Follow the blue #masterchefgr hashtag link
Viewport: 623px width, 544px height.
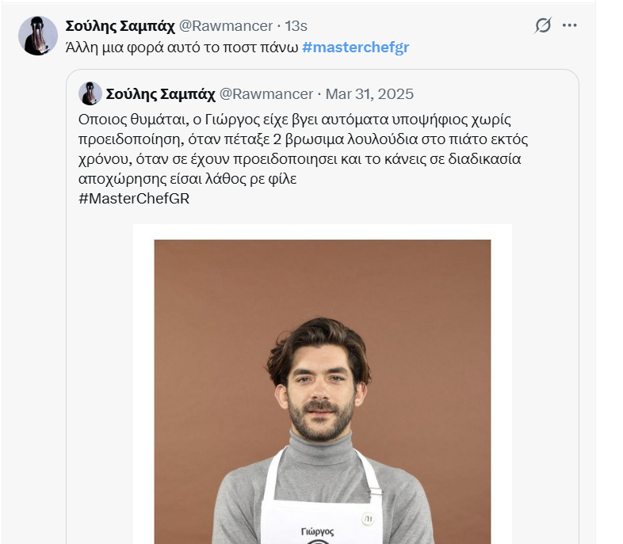(x=355, y=48)
